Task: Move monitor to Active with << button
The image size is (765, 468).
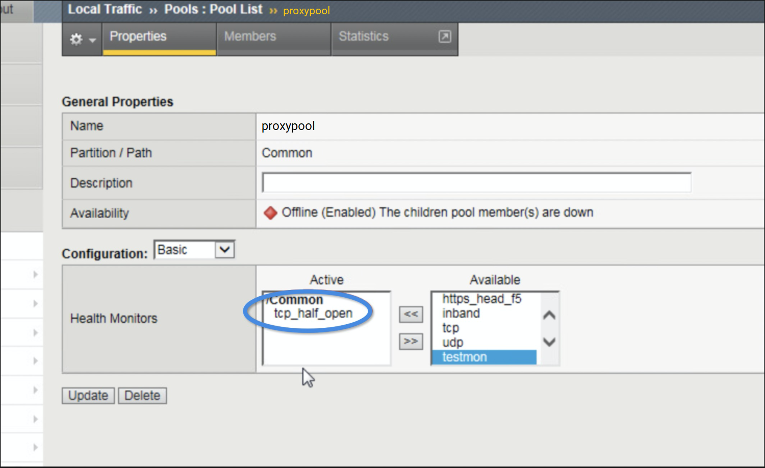Action: click(x=411, y=314)
